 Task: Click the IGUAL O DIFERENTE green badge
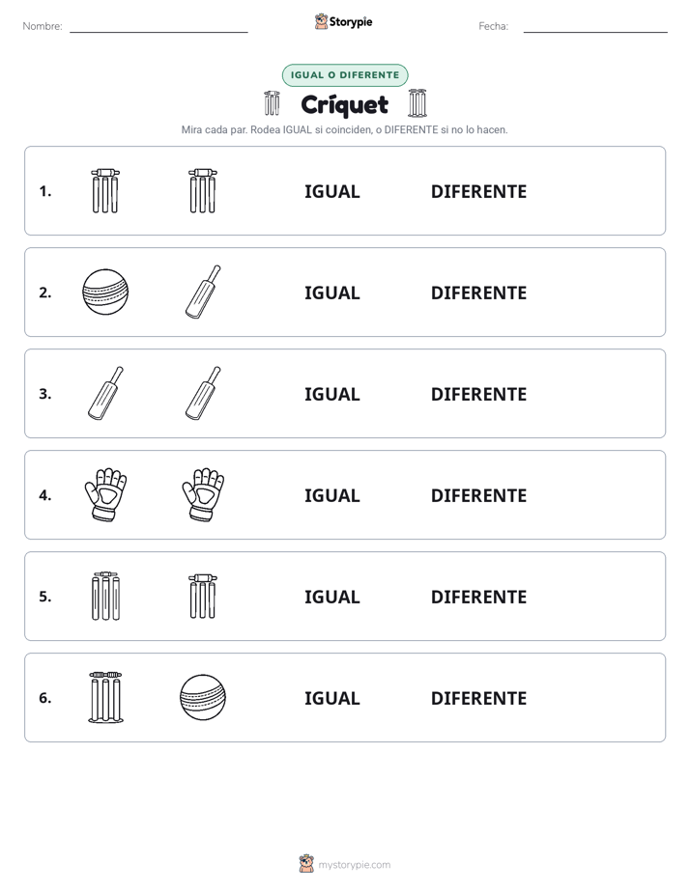click(345, 75)
